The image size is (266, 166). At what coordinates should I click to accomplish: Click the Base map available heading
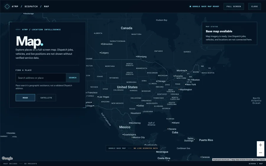coord(219,31)
